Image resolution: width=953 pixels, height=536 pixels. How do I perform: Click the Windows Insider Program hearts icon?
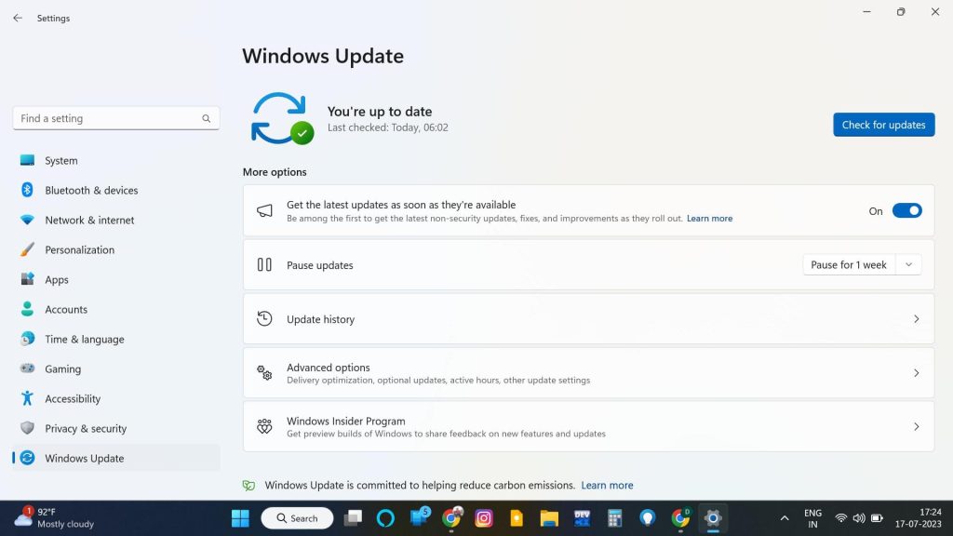264,427
